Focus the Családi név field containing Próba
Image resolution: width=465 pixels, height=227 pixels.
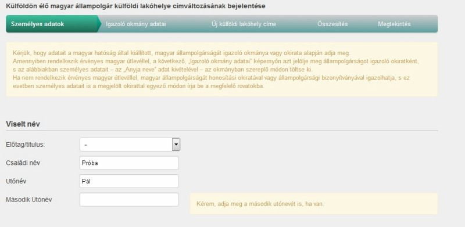point(129,163)
